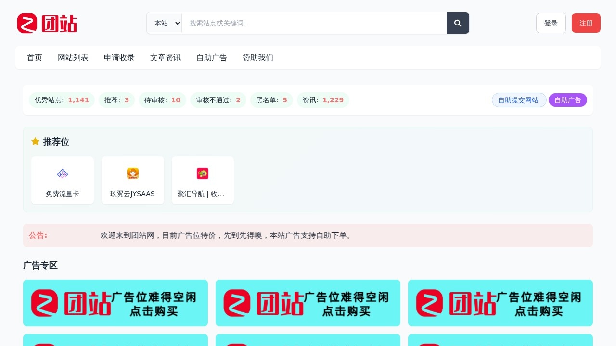Click the search magnifier button
This screenshot has height=346, width=616.
[458, 23]
